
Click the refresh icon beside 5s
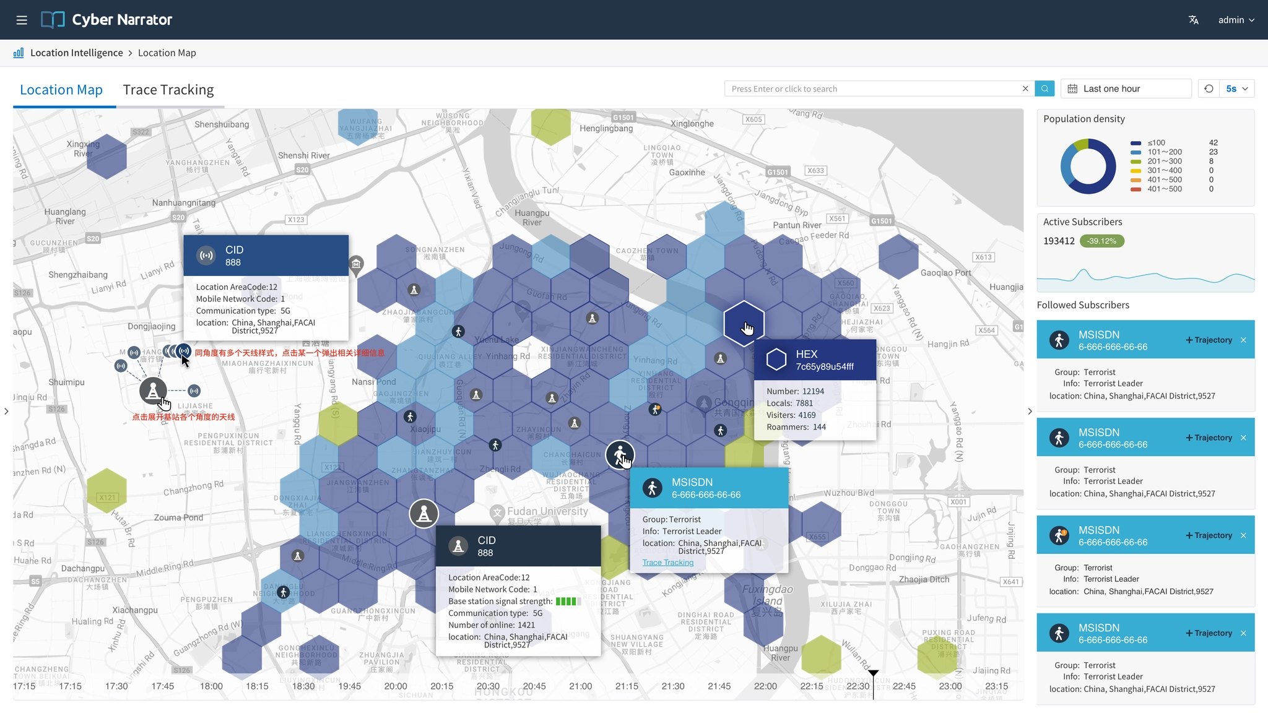[1209, 89]
